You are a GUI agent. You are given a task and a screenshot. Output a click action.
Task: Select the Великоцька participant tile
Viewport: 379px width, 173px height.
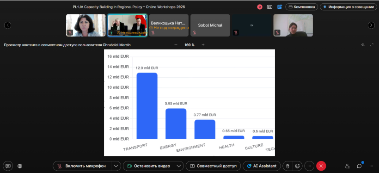pos(169,25)
